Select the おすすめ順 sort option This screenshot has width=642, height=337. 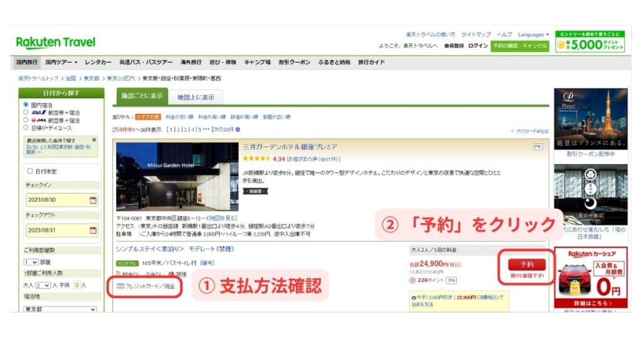point(148,117)
